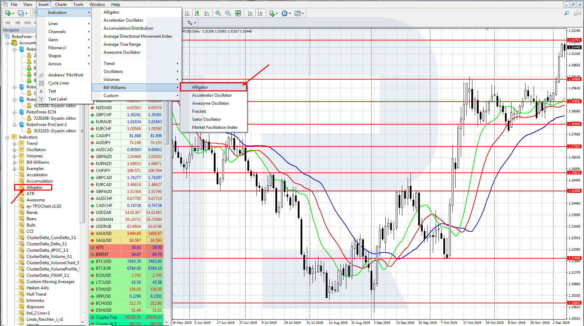The width and height of the screenshot is (584, 326).
Task: Select the M15 timeframe button
Action: point(28,23)
